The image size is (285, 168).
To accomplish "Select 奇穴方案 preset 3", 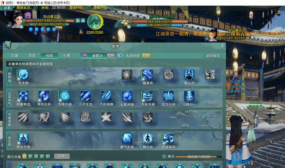I will (x=36, y=156).
